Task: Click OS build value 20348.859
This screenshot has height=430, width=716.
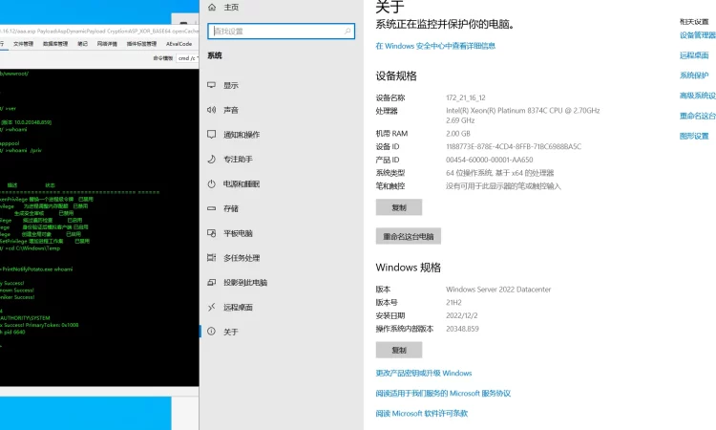Action: coord(463,329)
